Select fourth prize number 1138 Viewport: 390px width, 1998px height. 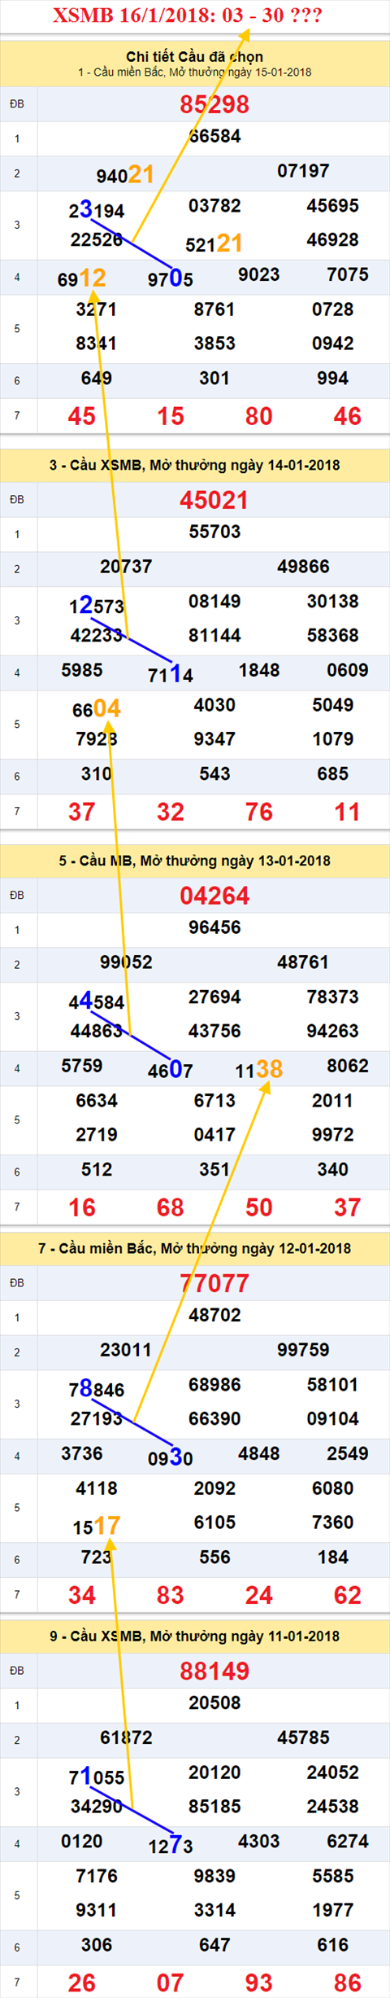pyautogui.click(x=258, y=1070)
